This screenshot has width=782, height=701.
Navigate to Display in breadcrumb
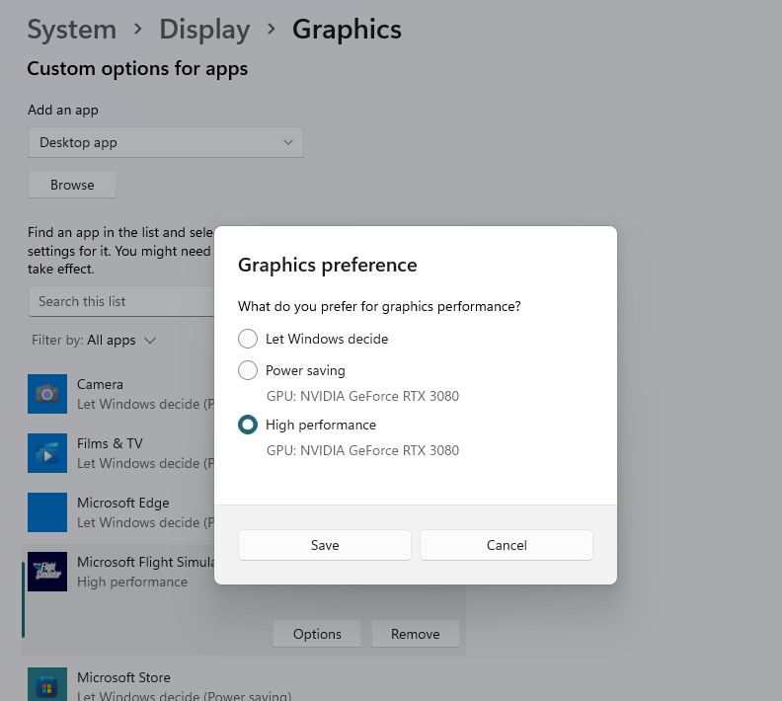(x=204, y=30)
